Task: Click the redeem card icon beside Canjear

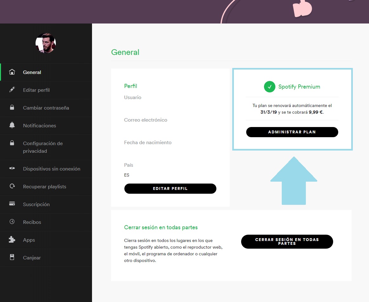Action: [12, 257]
